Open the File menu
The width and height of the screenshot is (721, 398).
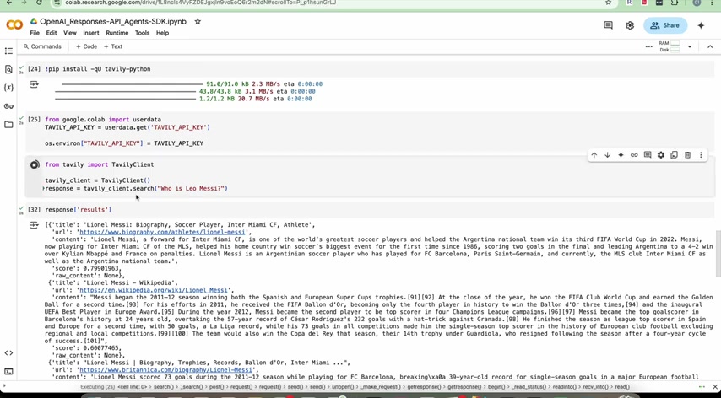tap(35, 33)
